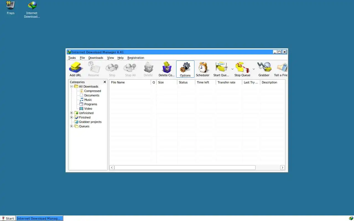This screenshot has width=354, height=221.
Task: Select the Video category
Action: [86, 109]
